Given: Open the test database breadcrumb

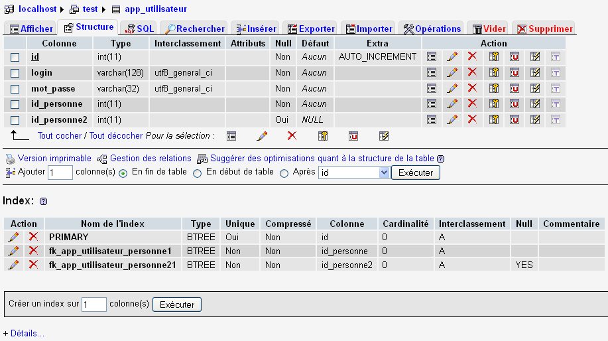Looking at the screenshot, I should 90,9.
